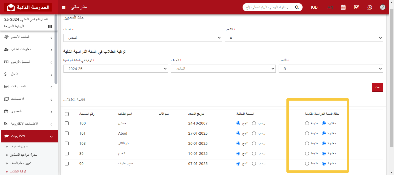Click the WhatsApp icon in the header
394x175 pixels.
[370, 7]
